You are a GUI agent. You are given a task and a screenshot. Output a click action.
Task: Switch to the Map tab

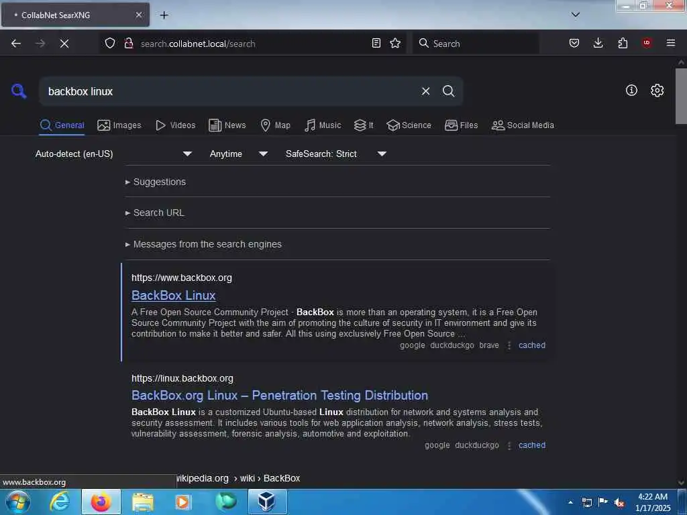275,125
